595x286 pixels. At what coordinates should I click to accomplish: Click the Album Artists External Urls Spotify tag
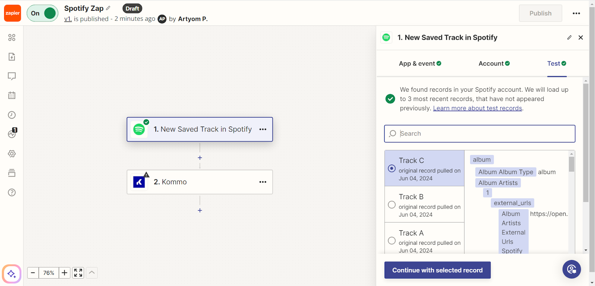pyautogui.click(x=513, y=232)
